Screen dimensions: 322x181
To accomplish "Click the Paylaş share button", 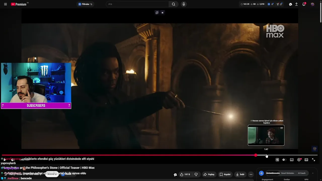I will 209,174.
